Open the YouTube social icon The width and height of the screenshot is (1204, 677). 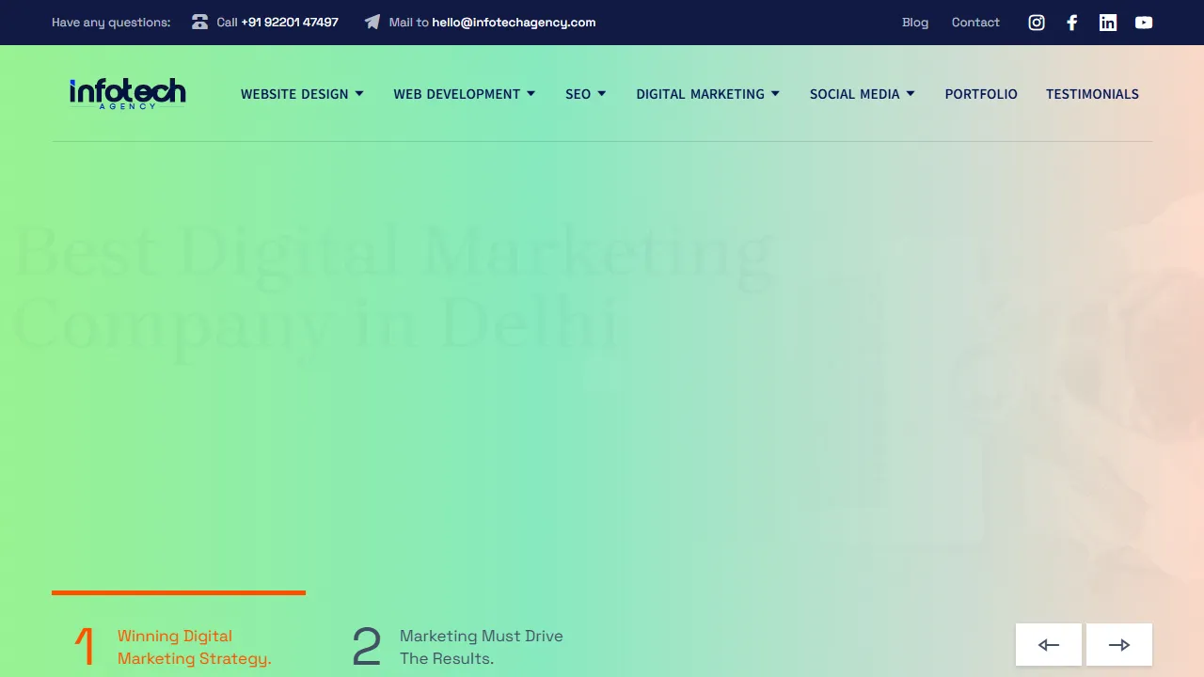pyautogui.click(x=1144, y=23)
